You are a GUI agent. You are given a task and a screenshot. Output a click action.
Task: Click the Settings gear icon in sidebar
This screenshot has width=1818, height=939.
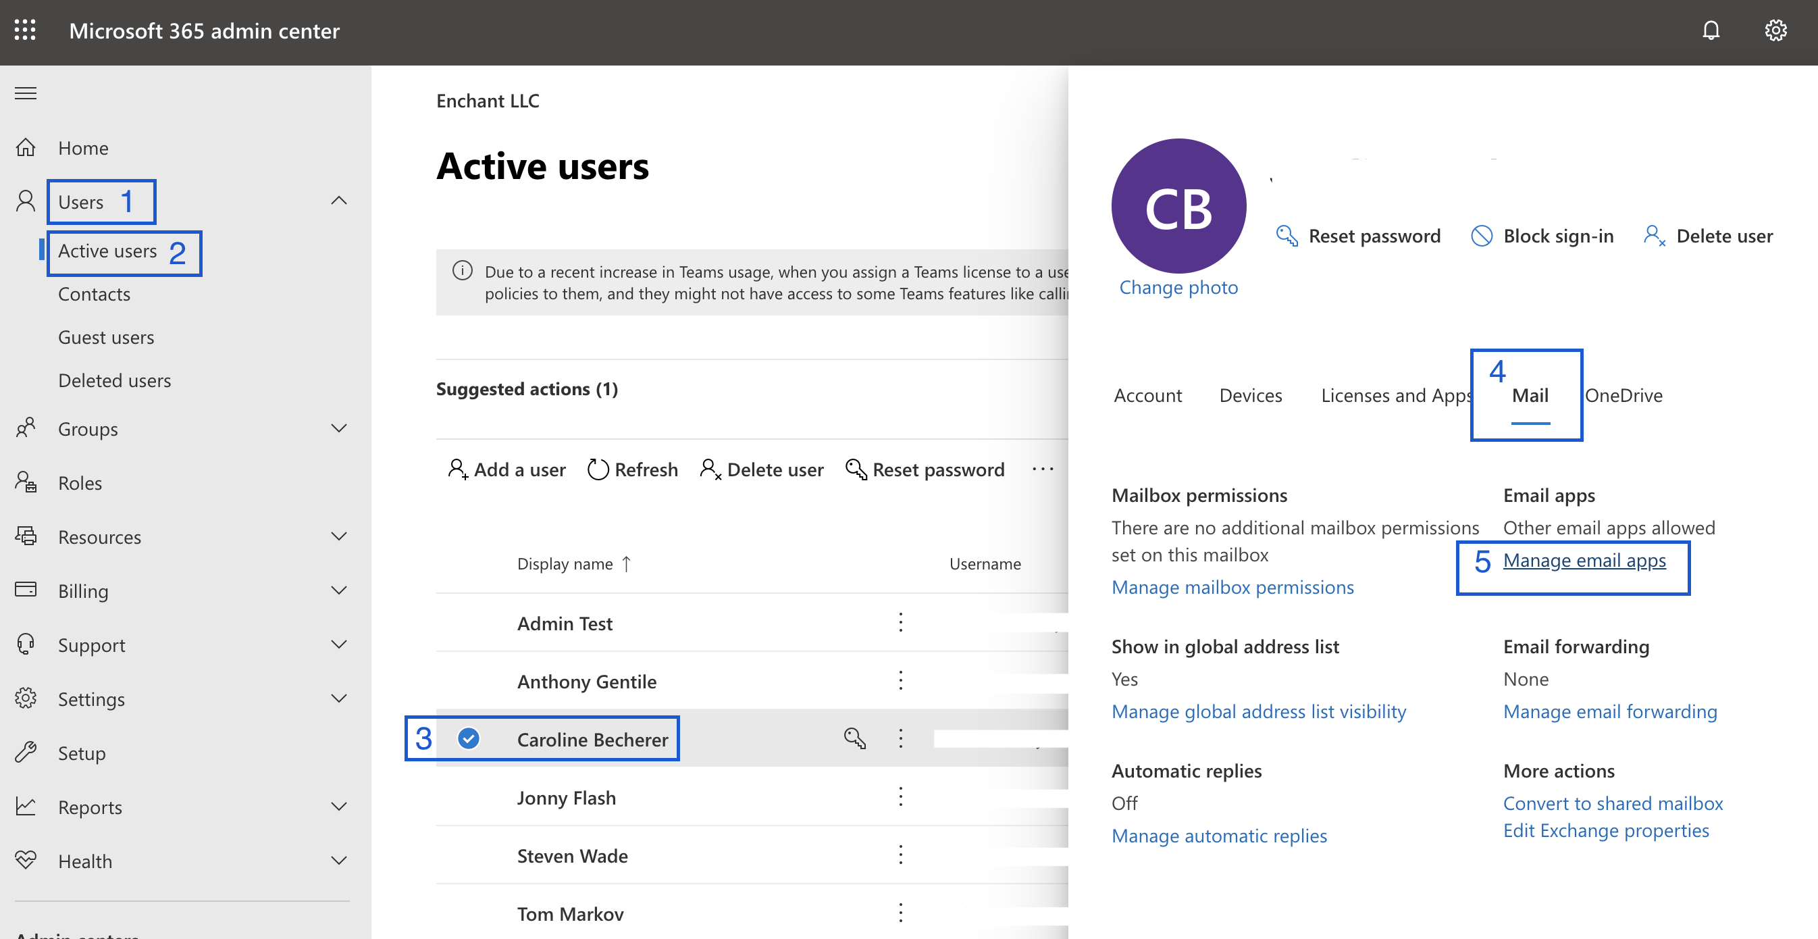coord(26,699)
